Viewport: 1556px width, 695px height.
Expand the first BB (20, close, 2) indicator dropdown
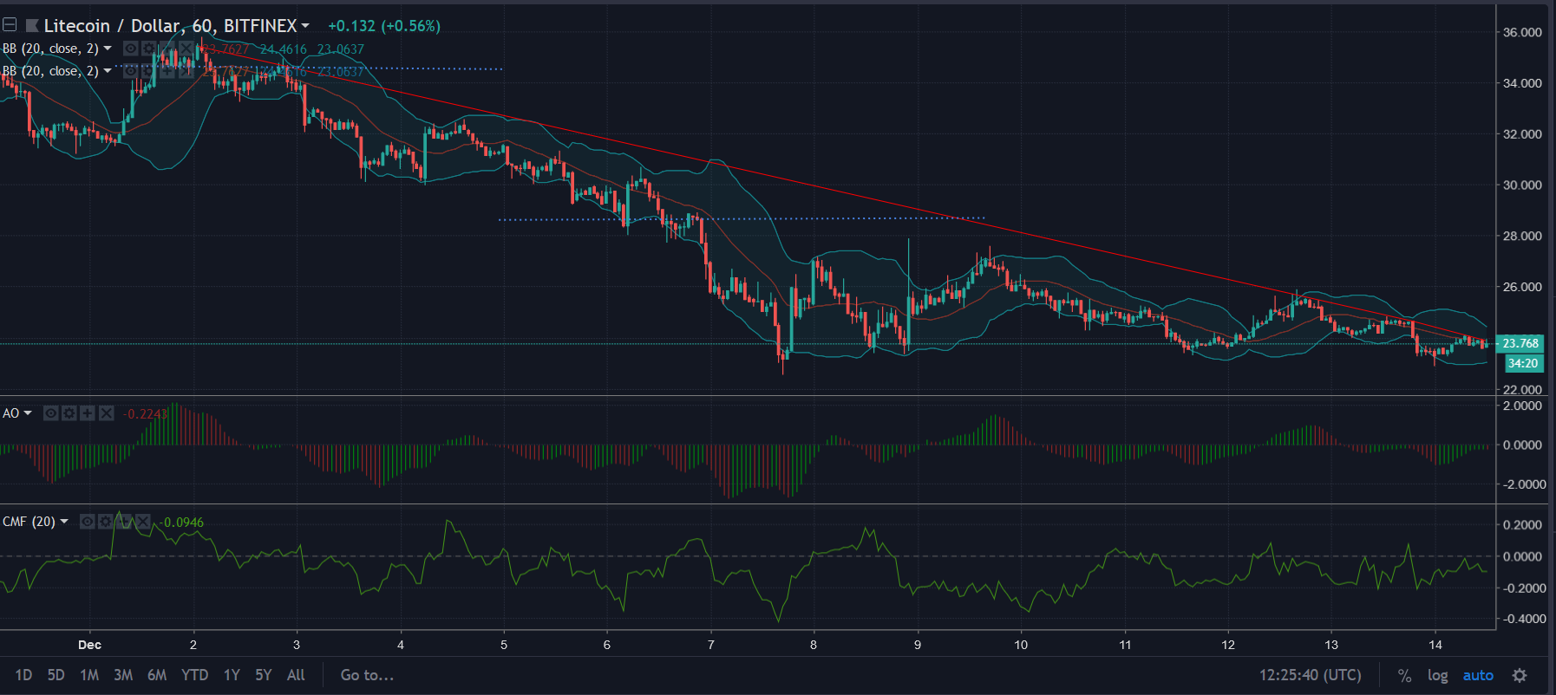pos(108,49)
